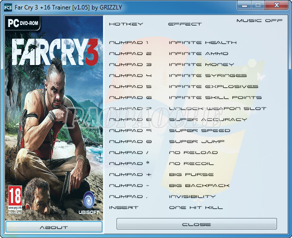Toggle the Music Off label
Image resolution: width=292 pixels, height=238 pixels.
click(259, 20)
